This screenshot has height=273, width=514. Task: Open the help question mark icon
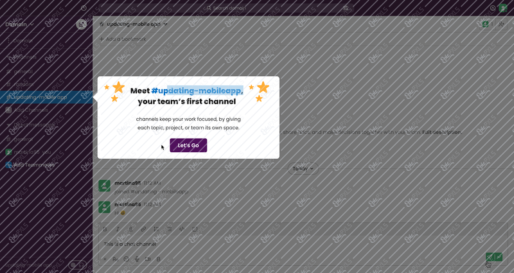pyautogui.click(x=493, y=8)
